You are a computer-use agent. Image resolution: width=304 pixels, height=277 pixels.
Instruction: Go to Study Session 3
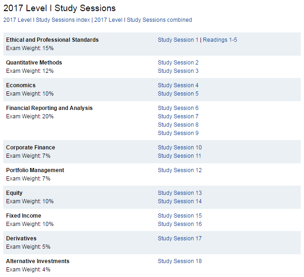pos(178,71)
